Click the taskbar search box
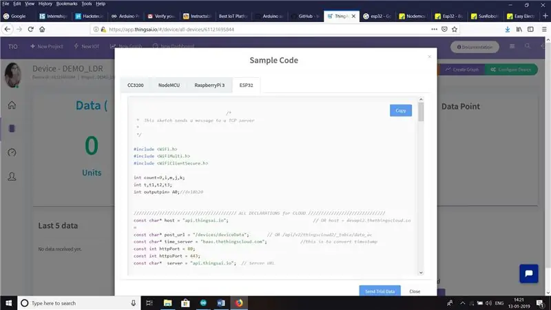The image size is (551, 310). pos(79,303)
